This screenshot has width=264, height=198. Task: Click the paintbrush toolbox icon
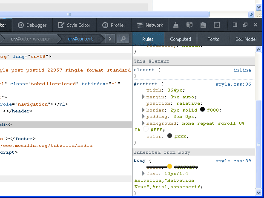pyautogui.click(x=176, y=25)
